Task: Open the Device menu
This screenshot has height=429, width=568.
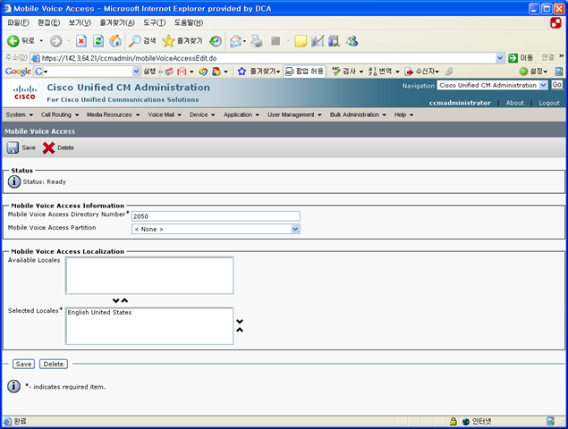Action: (202, 114)
